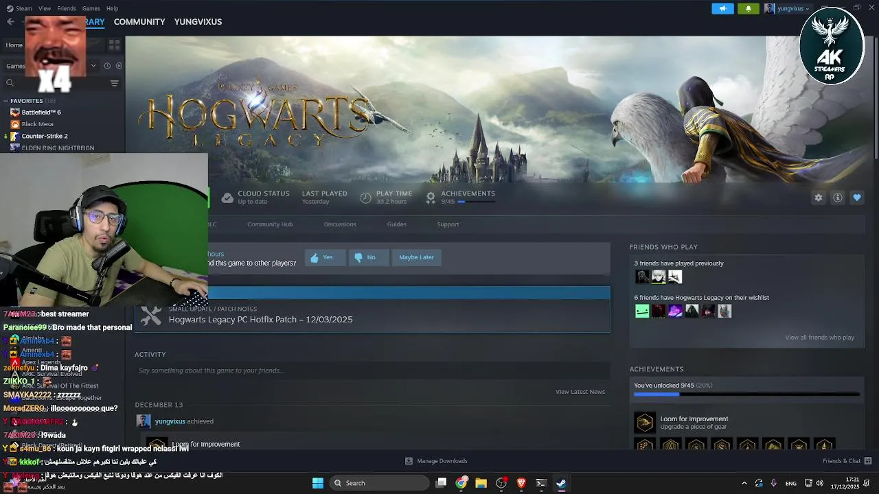
Task: Open the Guides link
Action: point(396,224)
